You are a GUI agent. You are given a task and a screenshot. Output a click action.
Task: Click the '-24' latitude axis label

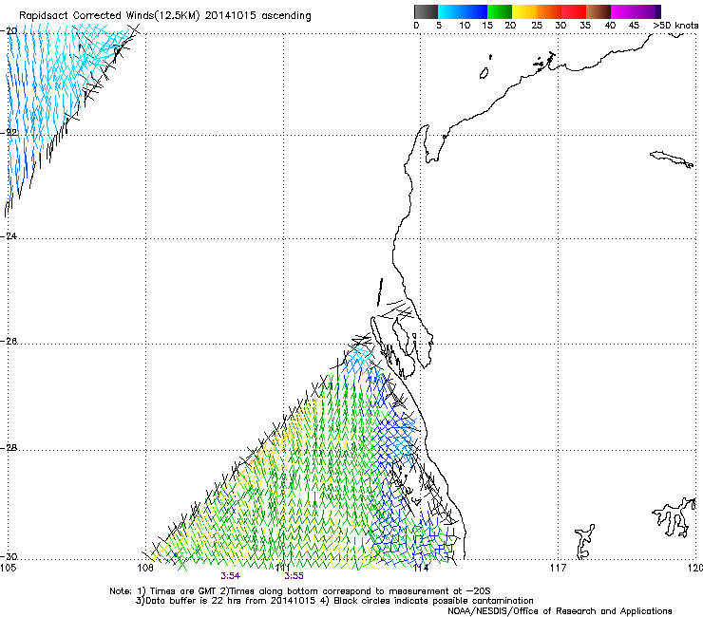tap(9, 235)
